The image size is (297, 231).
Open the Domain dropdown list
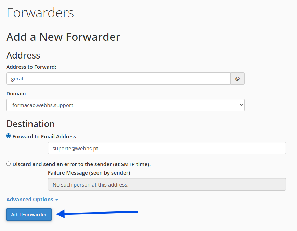pos(125,105)
